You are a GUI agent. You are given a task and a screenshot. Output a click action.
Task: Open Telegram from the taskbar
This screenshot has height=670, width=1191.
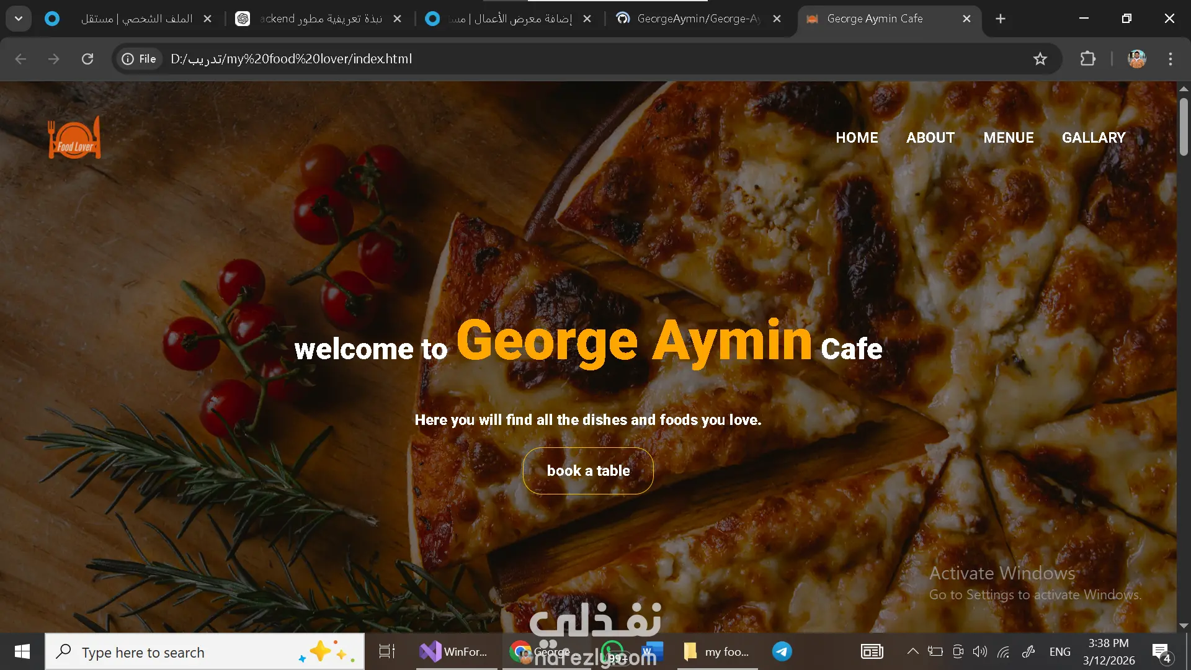[x=782, y=651]
